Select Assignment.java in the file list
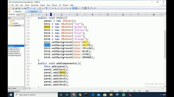174x97 pixels. tap(14, 48)
